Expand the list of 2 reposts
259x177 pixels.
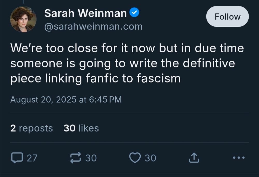(x=31, y=128)
